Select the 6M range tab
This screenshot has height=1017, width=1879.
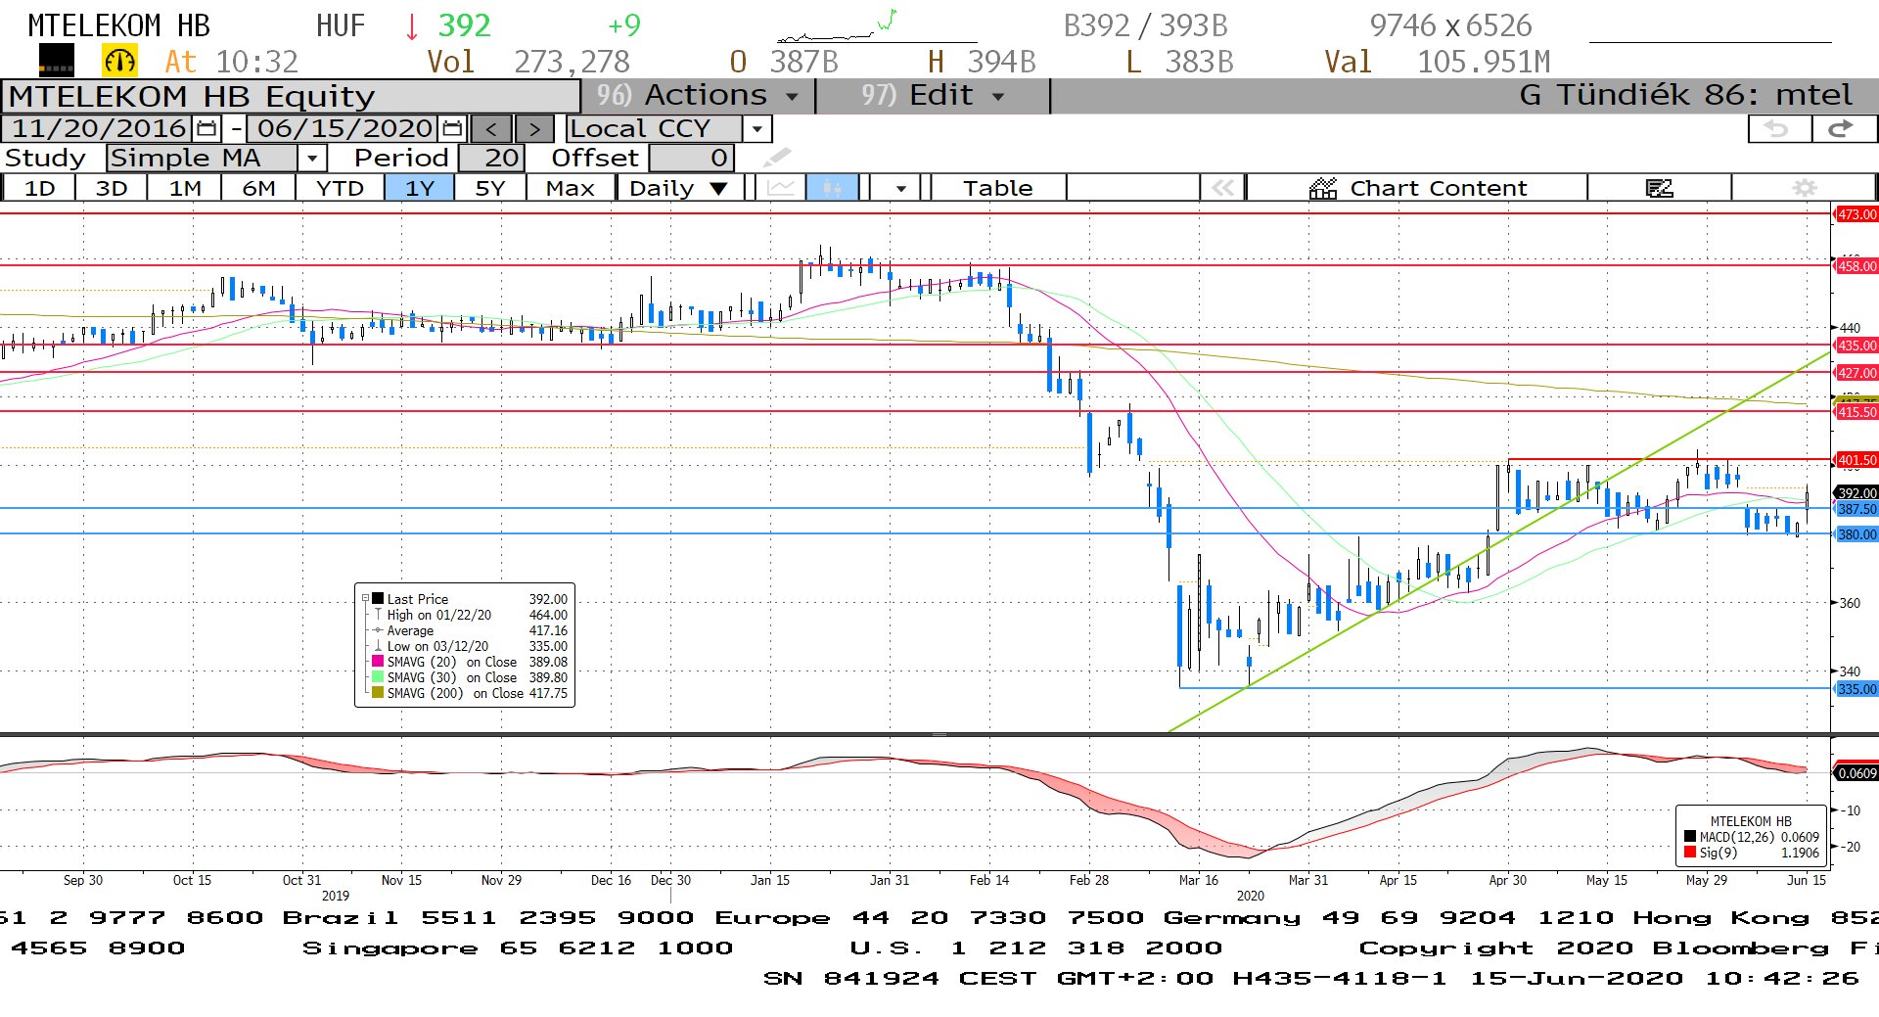point(258,187)
